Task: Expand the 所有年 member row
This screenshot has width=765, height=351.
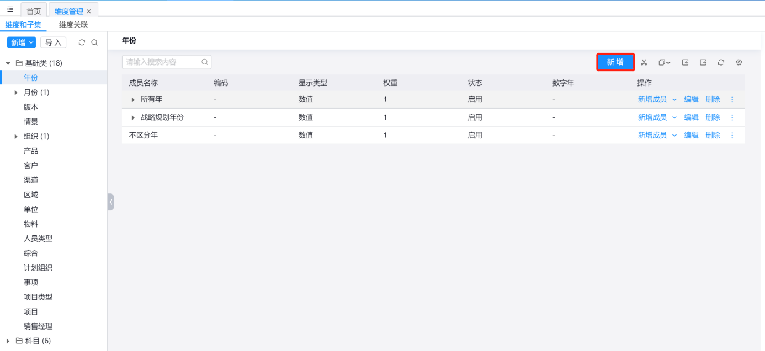Action: [133, 100]
